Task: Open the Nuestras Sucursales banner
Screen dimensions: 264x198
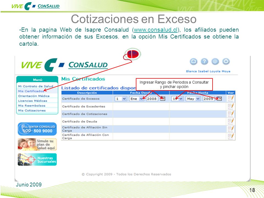Action: (x=37, y=159)
